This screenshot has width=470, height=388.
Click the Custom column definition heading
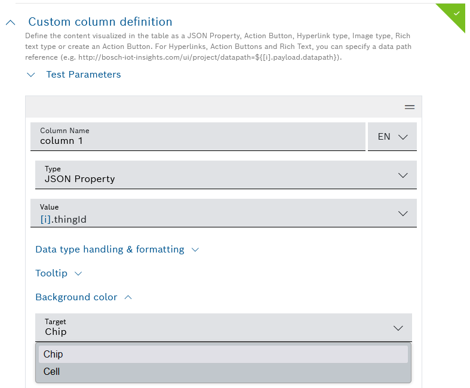100,22
